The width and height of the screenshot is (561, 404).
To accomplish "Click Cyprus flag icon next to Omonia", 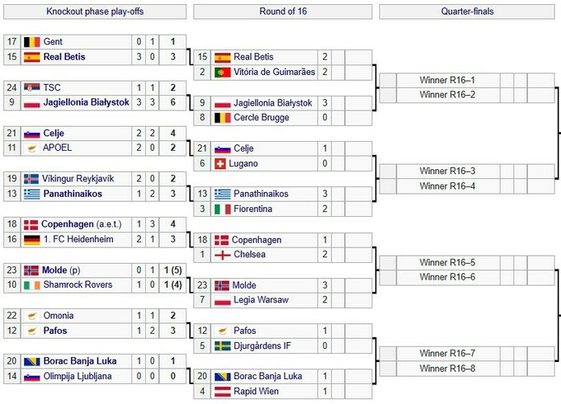I will coord(31,316).
